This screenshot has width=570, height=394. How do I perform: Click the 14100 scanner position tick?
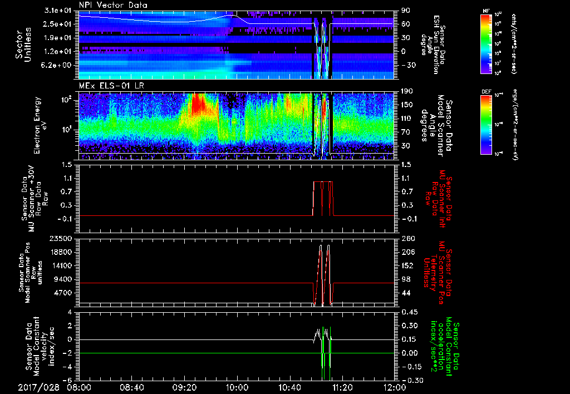(x=60, y=265)
